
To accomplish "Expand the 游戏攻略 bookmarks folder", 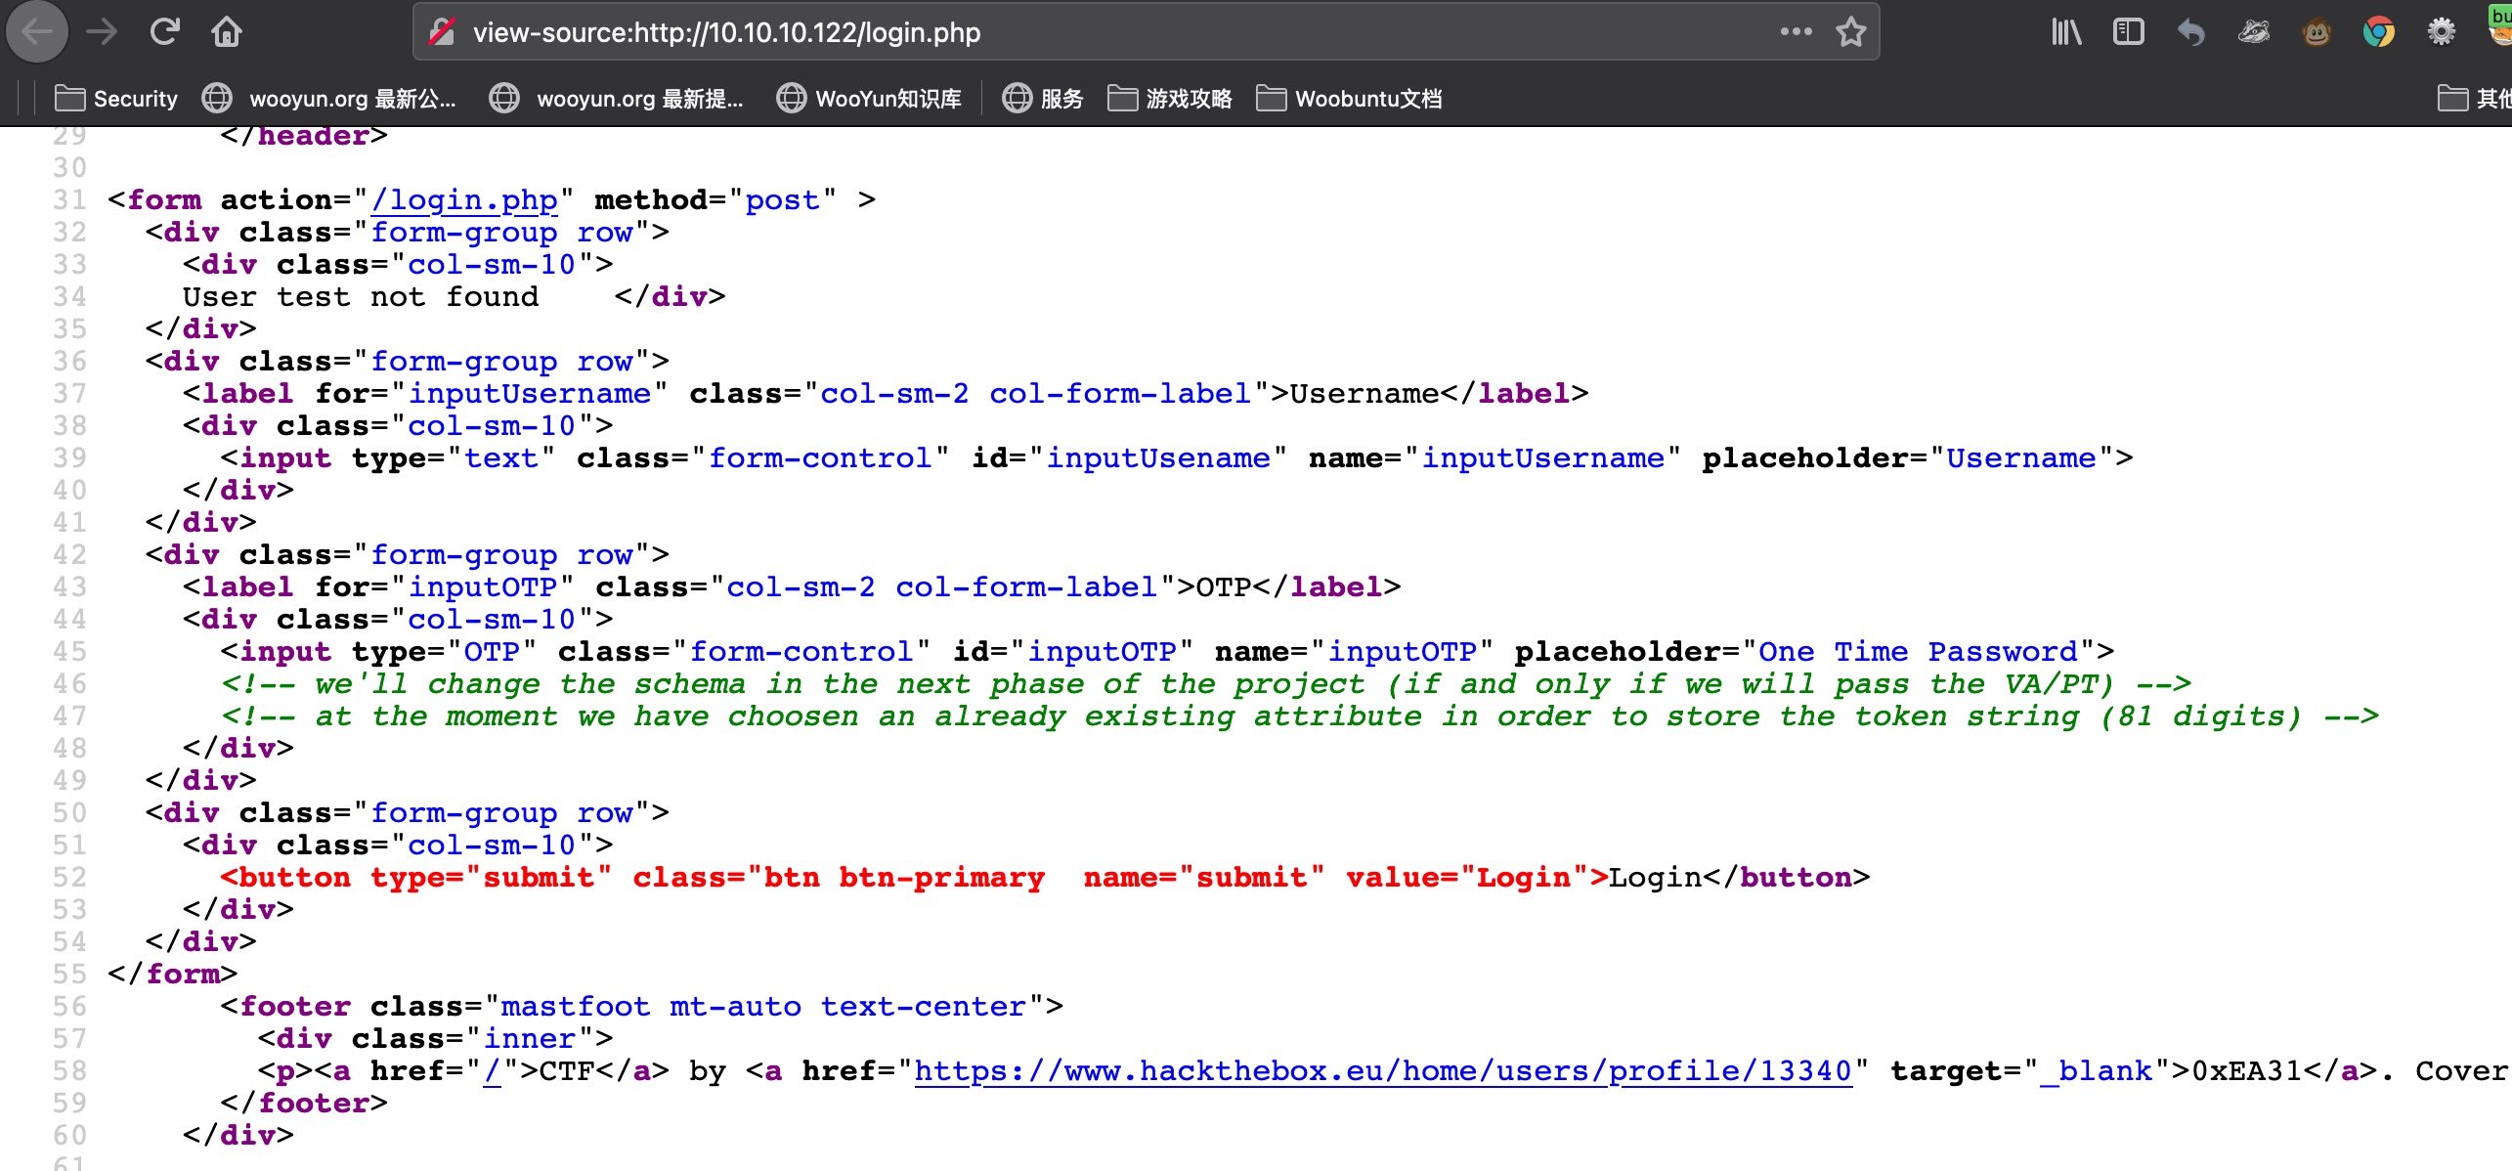I will pos(1170,99).
